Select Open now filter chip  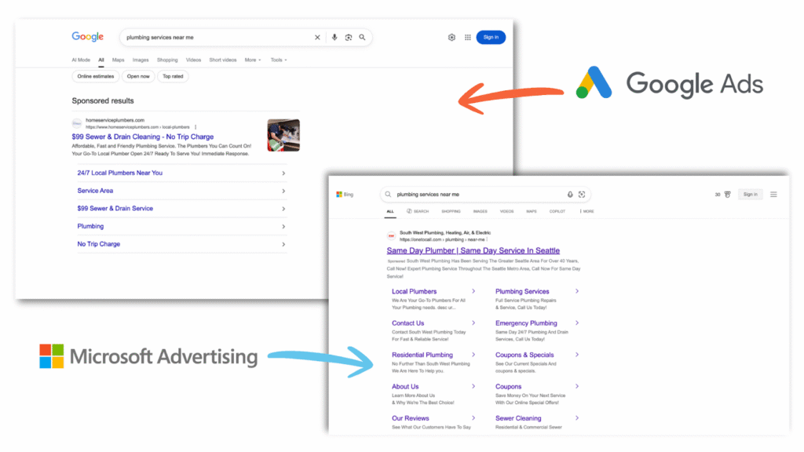138,76
